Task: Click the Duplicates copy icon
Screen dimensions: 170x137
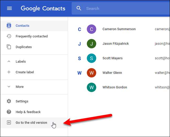Action: click(9, 47)
